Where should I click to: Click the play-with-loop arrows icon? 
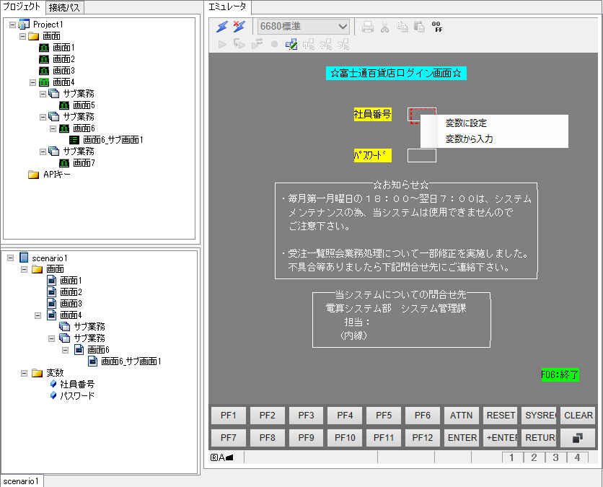click(x=257, y=44)
